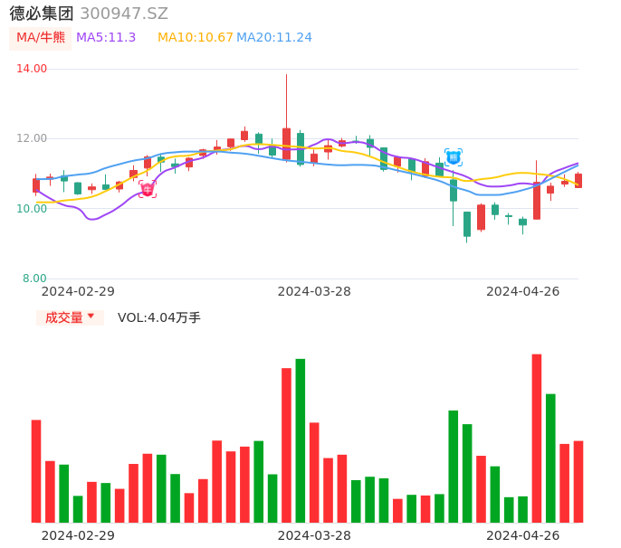Click the first red volume bar on the left

36,470
